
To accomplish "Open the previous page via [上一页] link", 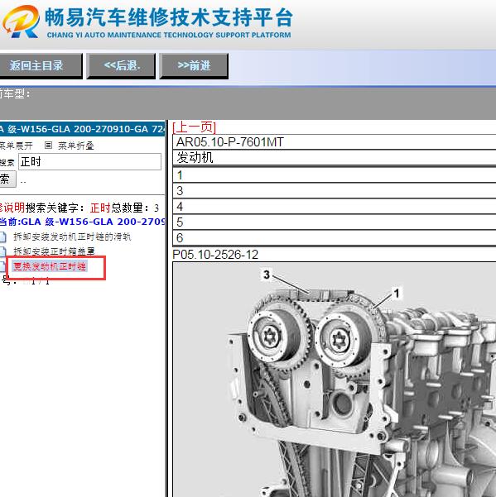I will click(x=194, y=127).
